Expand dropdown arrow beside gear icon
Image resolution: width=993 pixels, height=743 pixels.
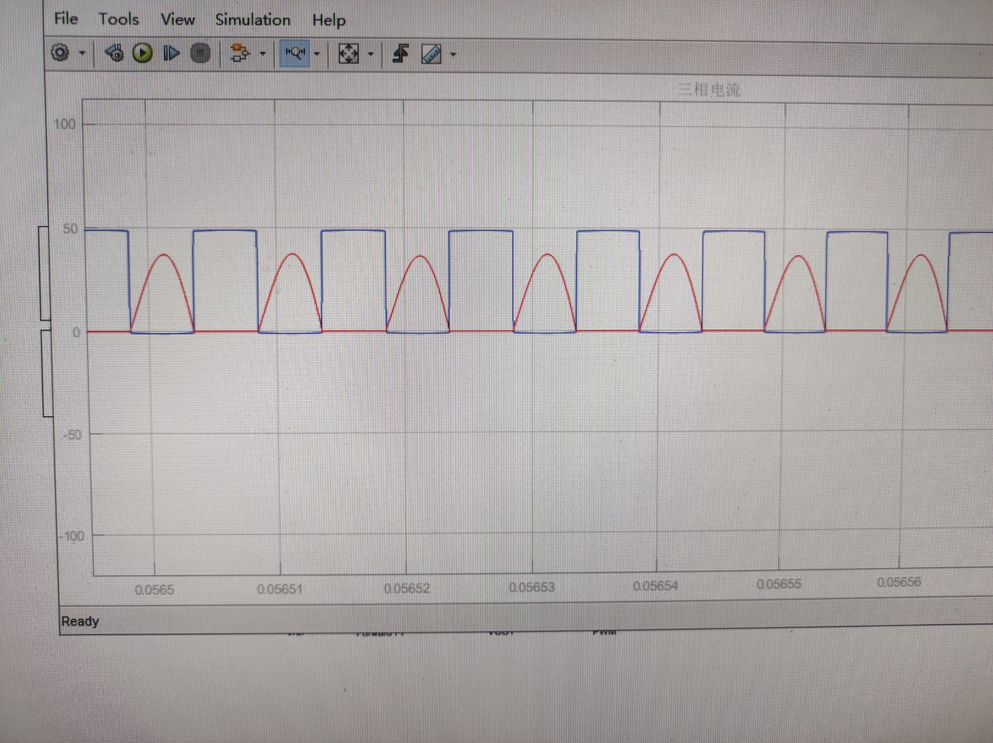click(82, 53)
